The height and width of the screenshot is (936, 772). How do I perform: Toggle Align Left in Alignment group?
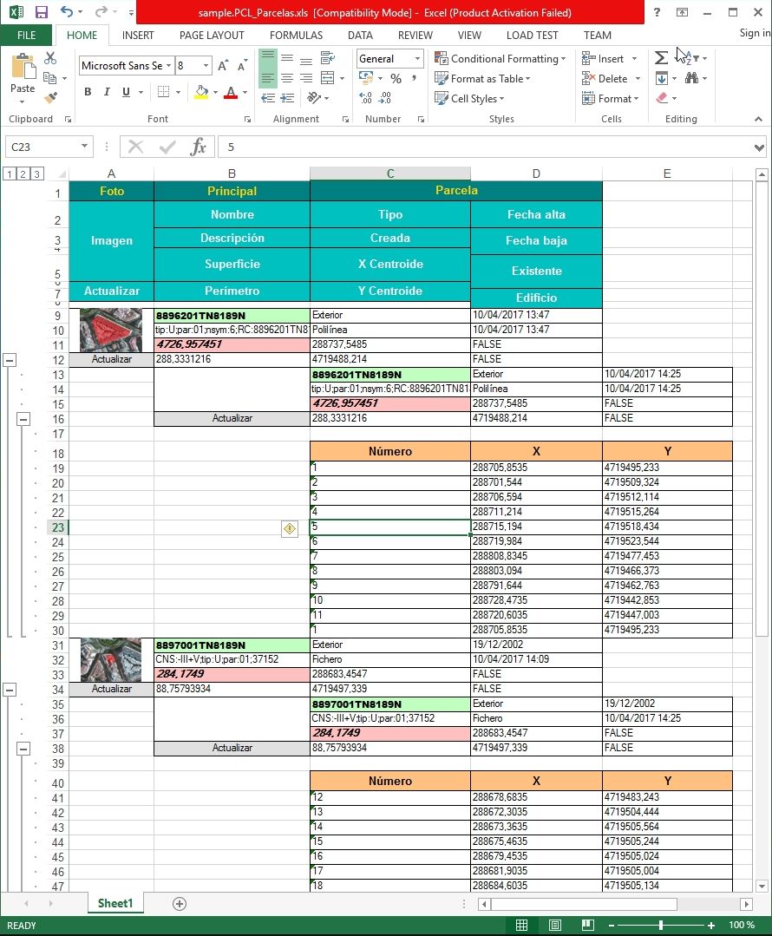(268, 78)
